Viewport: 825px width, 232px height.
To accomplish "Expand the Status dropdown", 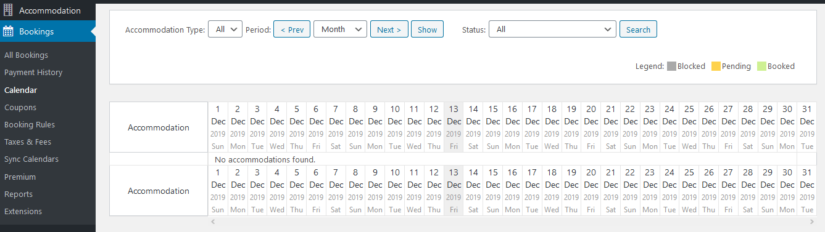I will pos(552,29).
